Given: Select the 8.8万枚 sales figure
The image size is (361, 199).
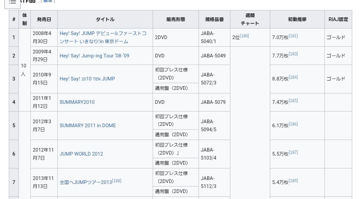Looking at the screenshot, I should pos(280,79).
